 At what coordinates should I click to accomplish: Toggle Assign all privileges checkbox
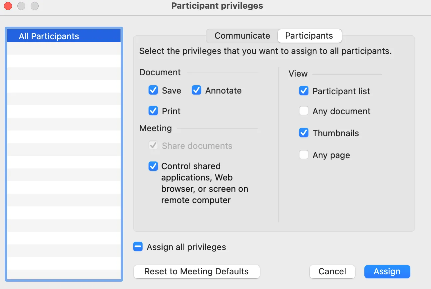click(x=138, y=247)
